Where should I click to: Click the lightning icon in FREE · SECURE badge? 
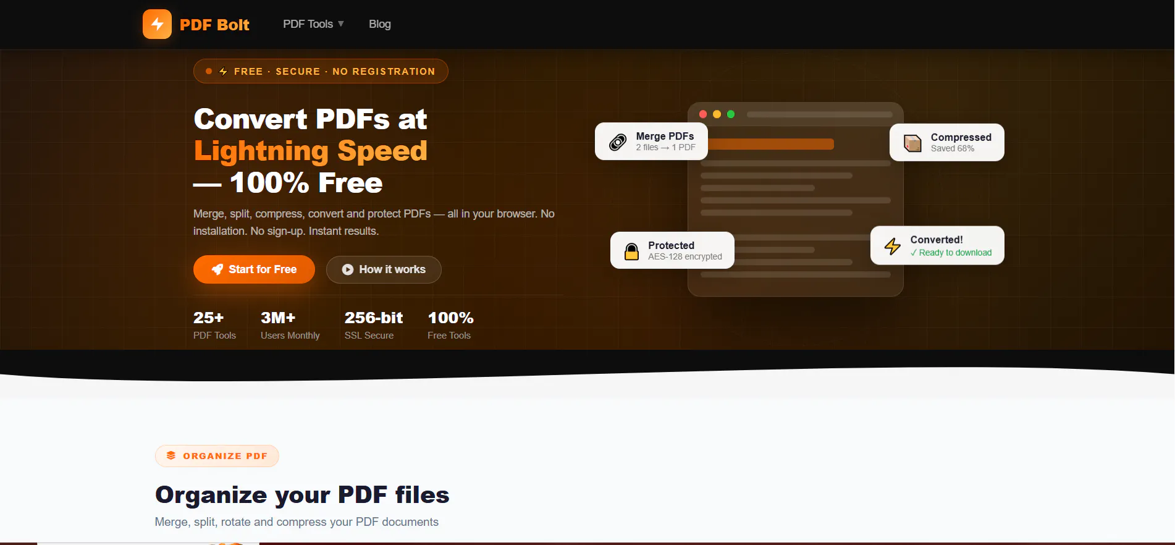click(x=223, y=72)
